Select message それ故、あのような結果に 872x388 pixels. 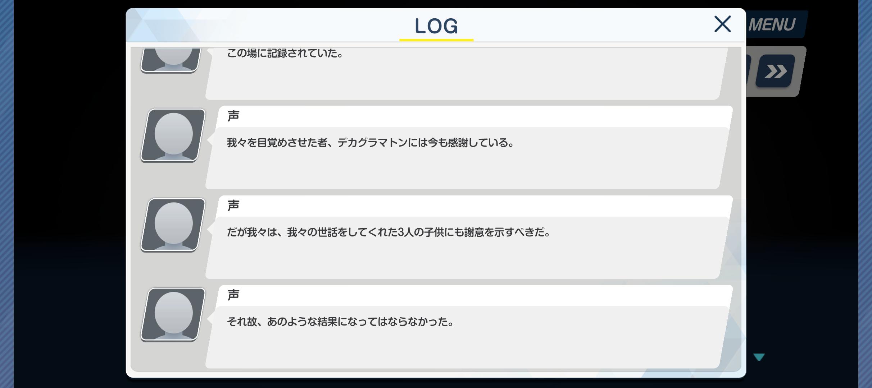pyautogui.click(x=340, y=321)
